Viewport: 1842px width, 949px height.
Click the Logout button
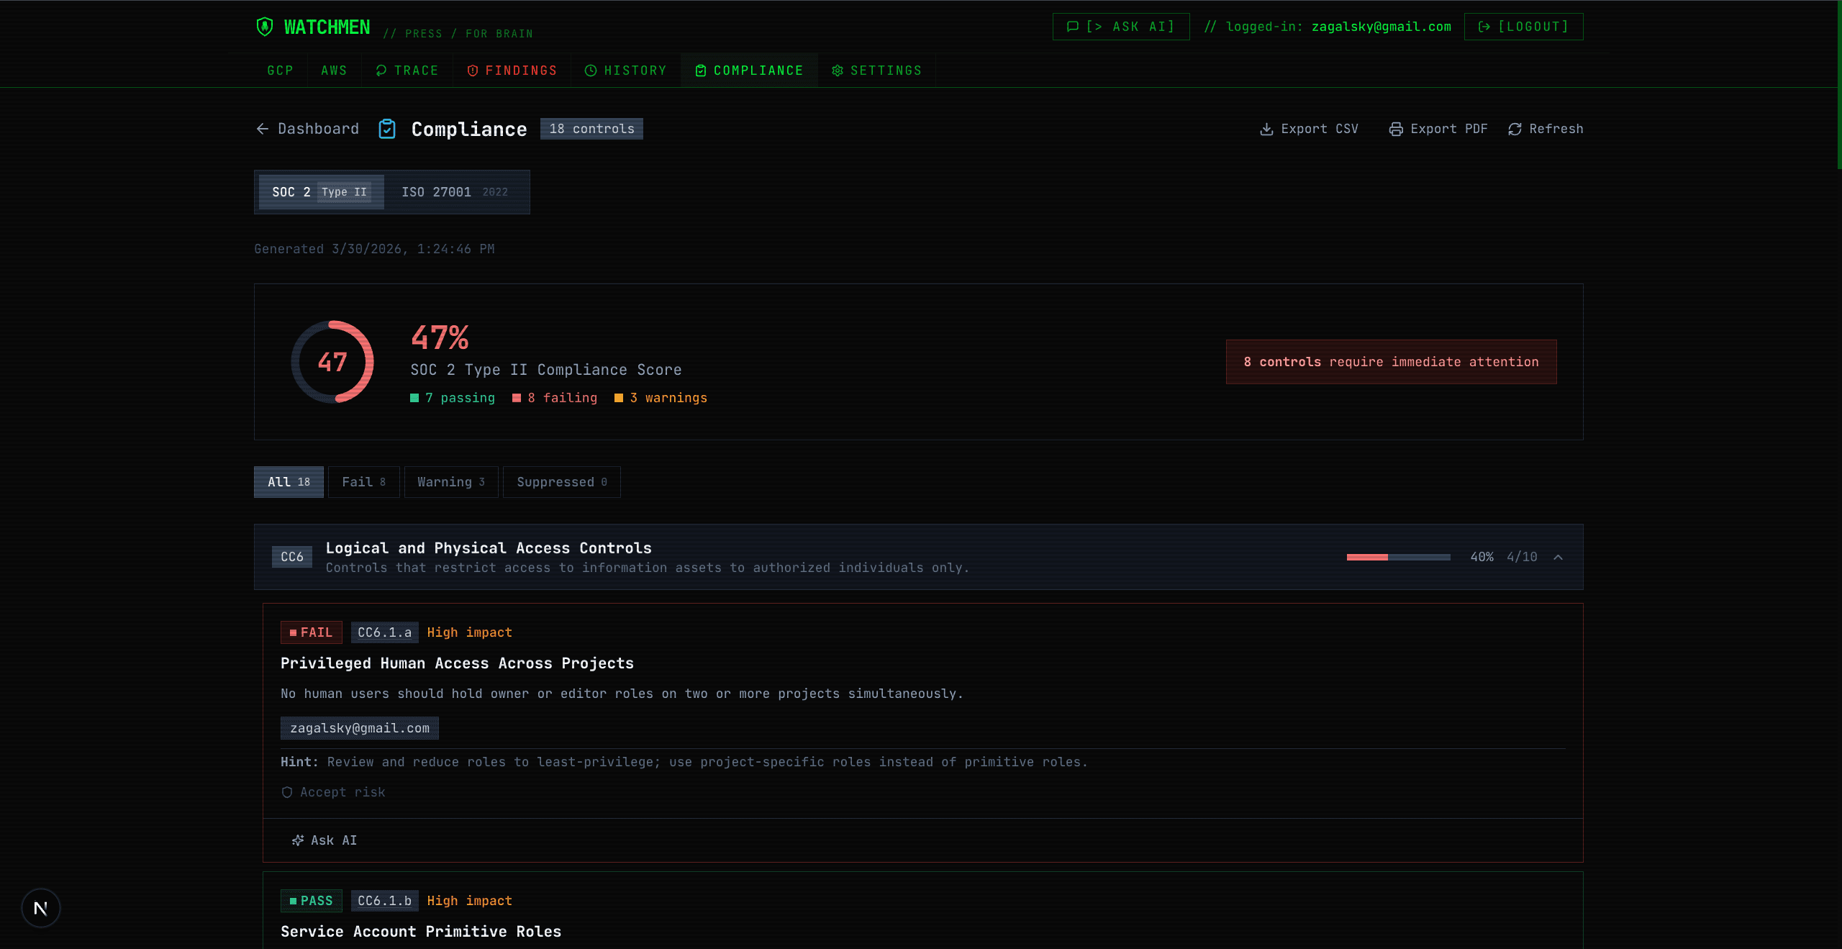point(1524,27)
